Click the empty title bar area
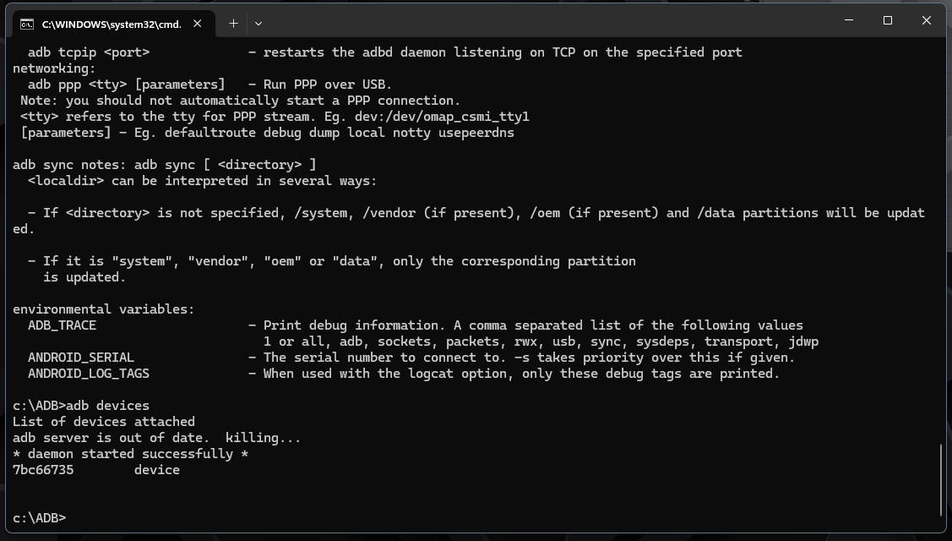 coord(547,21)
